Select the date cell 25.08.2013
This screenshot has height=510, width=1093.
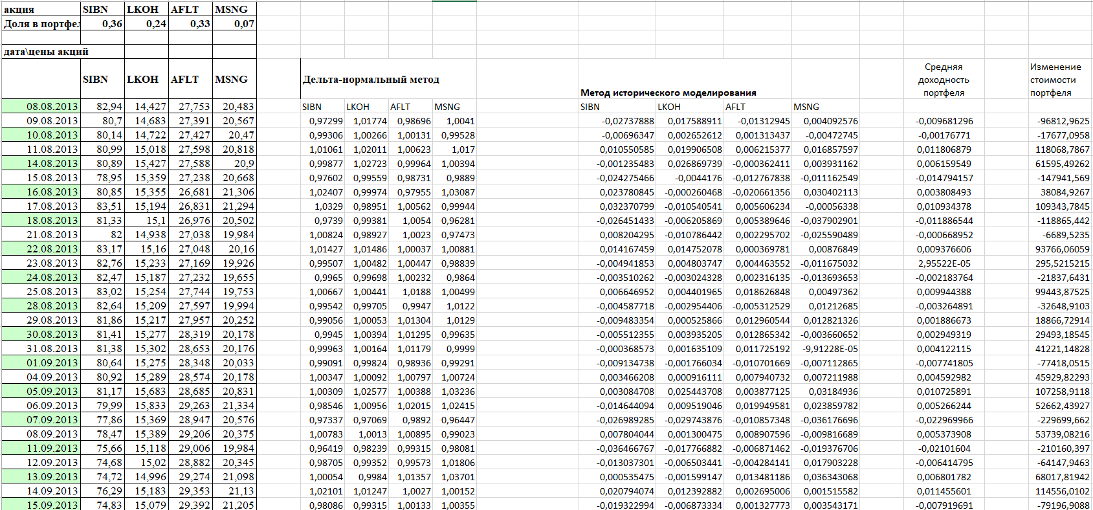(x=41, y=291)
